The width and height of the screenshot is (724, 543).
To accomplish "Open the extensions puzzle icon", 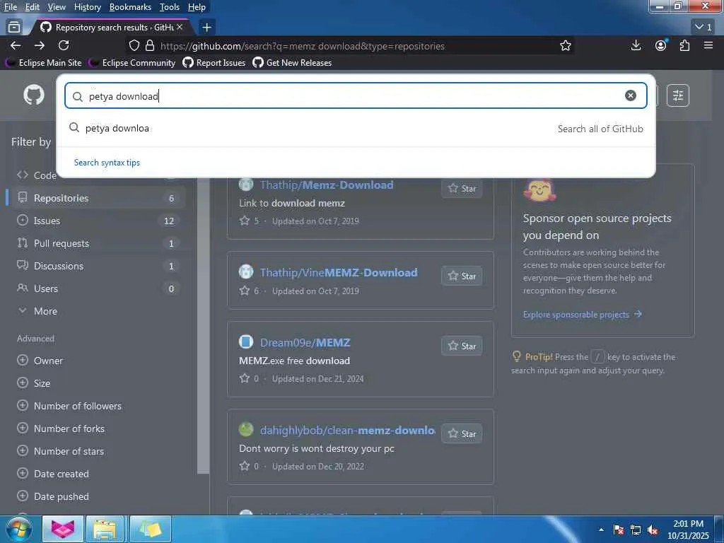I will coord(684,45).
